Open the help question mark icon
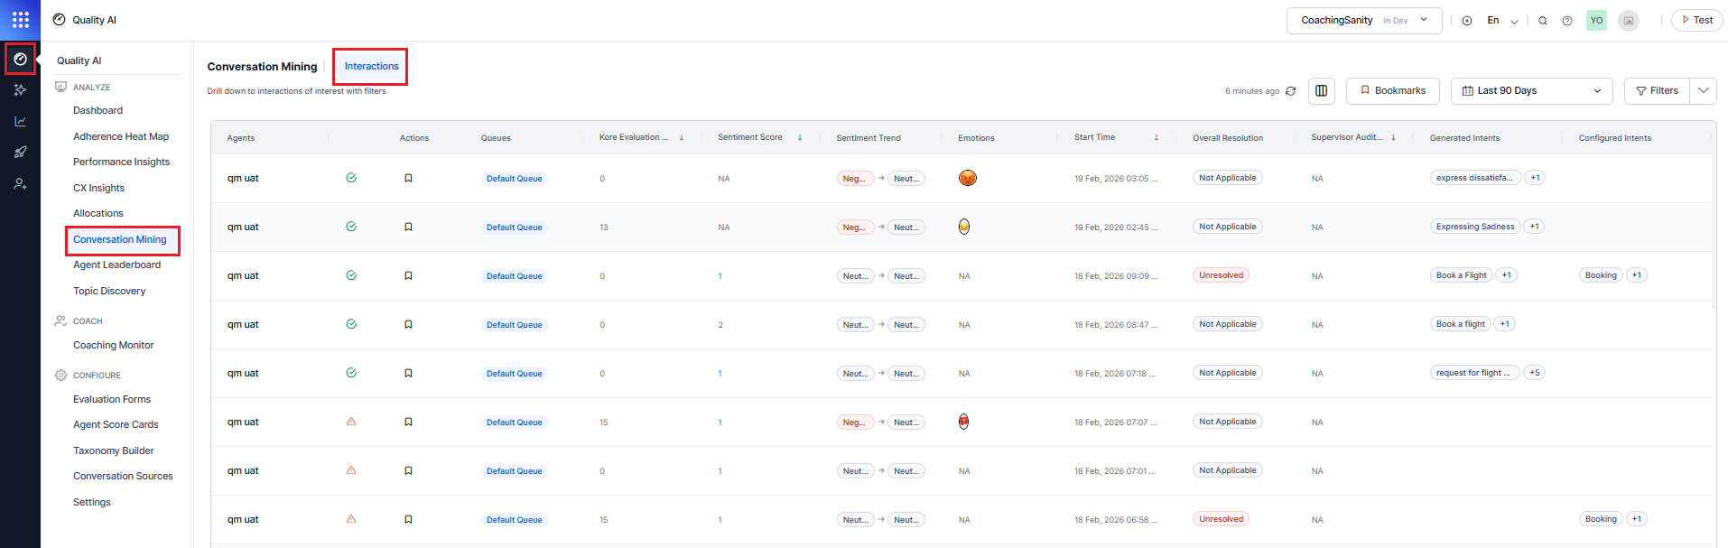Viewport: 1728px width, 548px height. click(1567, 21)
